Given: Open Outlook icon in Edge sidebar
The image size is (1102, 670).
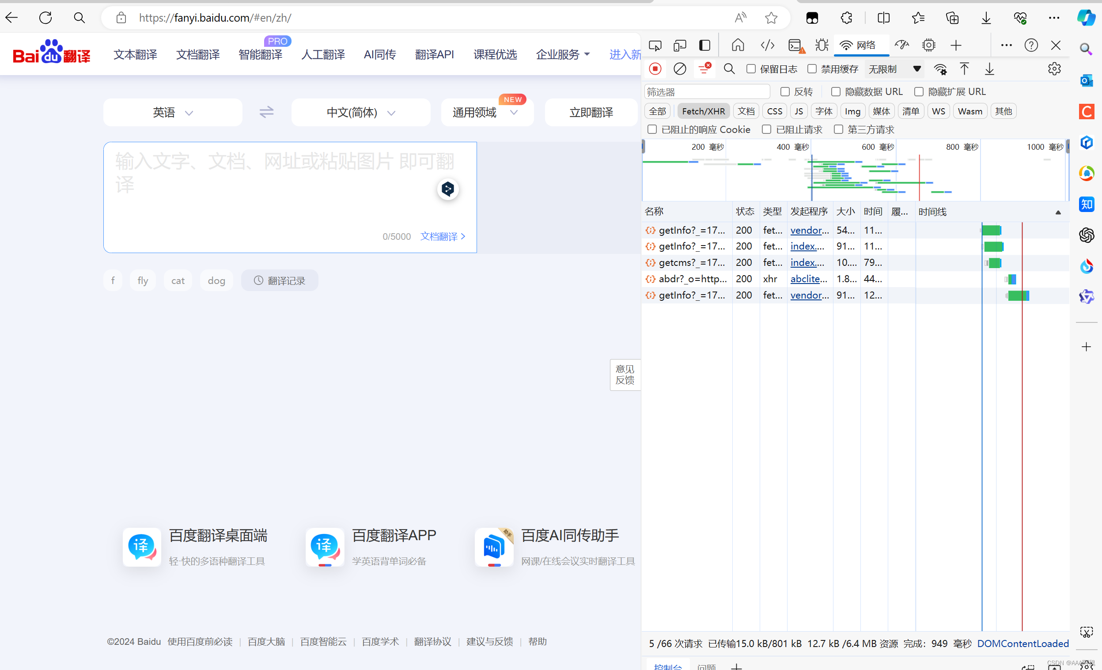Looking at the screenshot, I should [1087, 80].
